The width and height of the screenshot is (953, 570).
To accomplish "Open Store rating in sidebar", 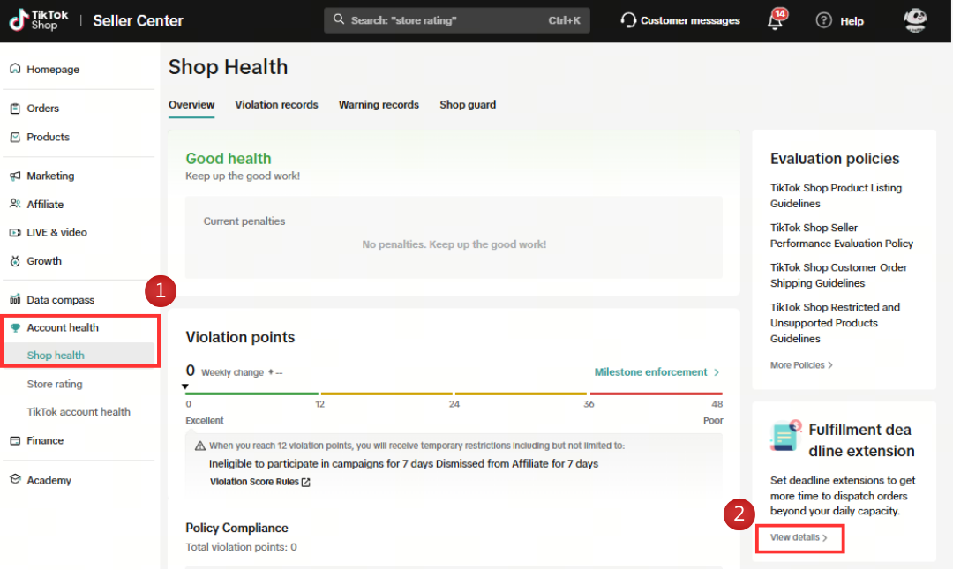I will point(55,384).
